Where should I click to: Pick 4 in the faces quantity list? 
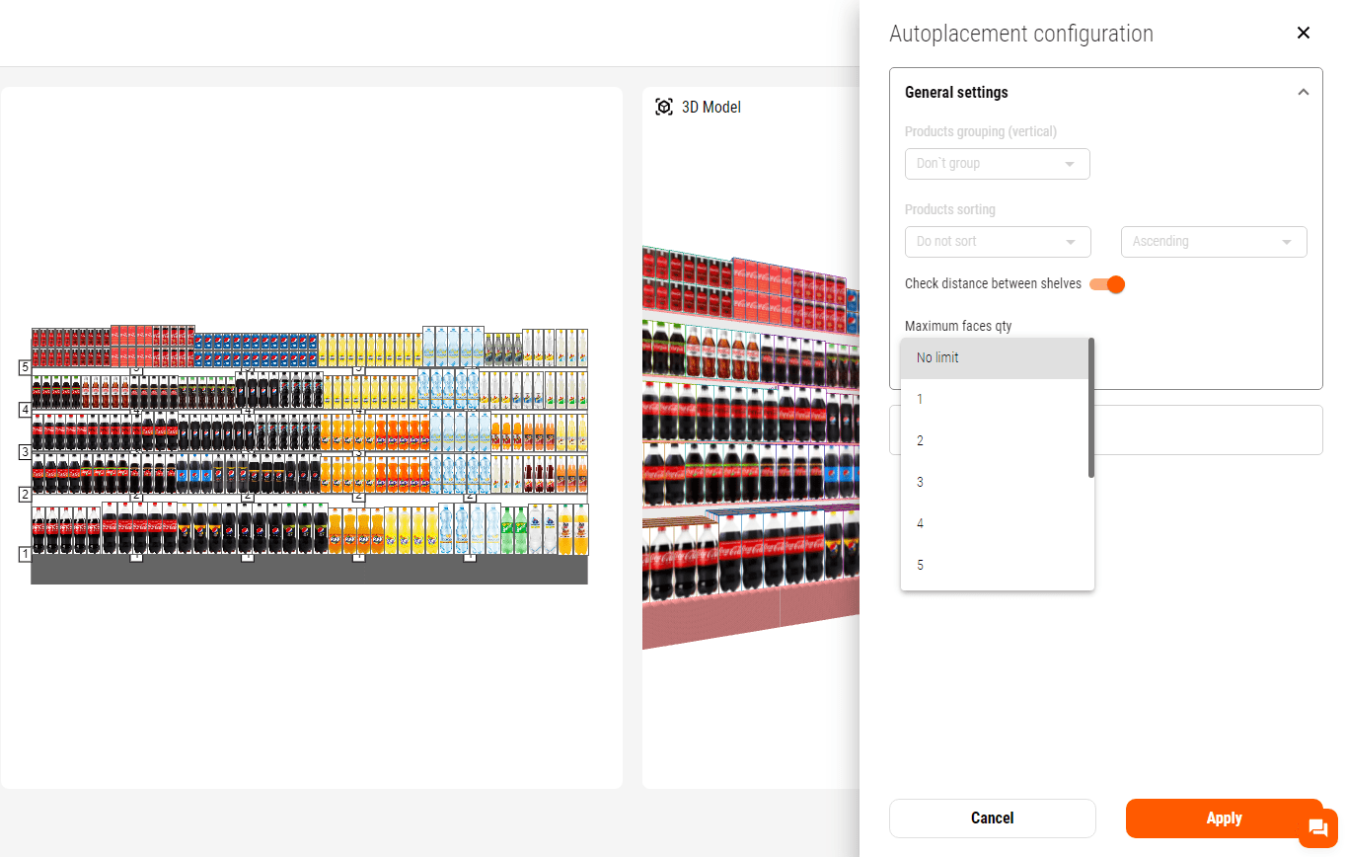click(x=995, y=523)
